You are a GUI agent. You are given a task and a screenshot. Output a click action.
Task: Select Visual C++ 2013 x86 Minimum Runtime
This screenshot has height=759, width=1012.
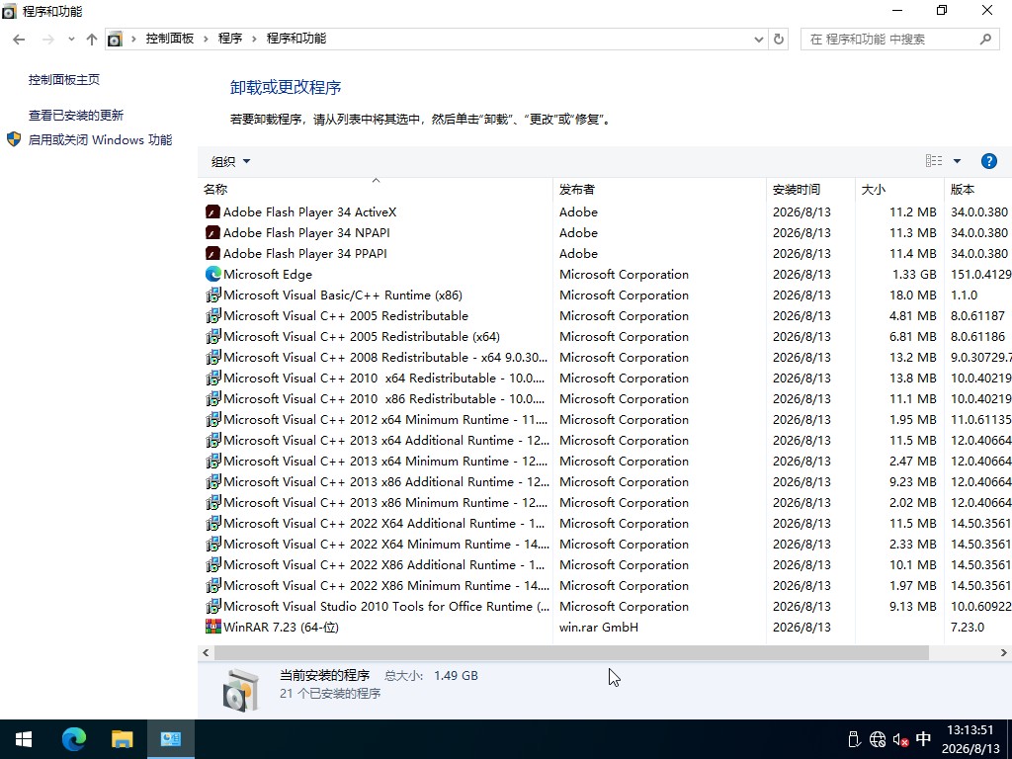point(605,502)
